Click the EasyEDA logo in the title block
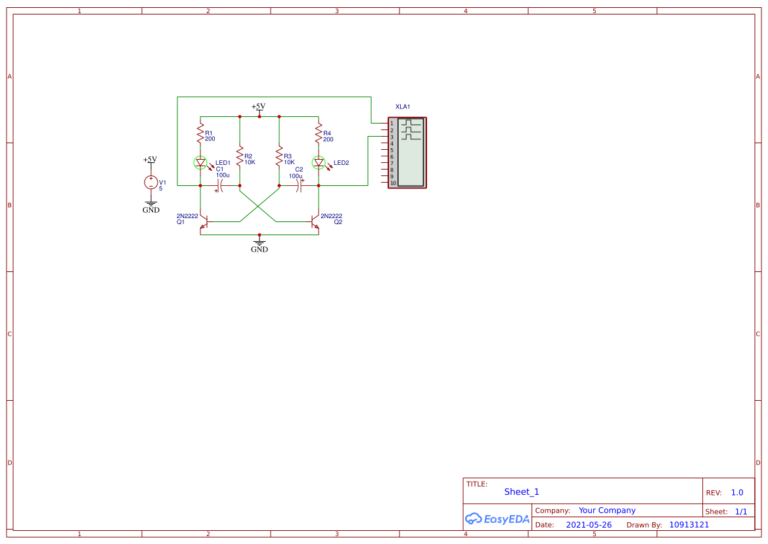 click(x=497, y=518)
